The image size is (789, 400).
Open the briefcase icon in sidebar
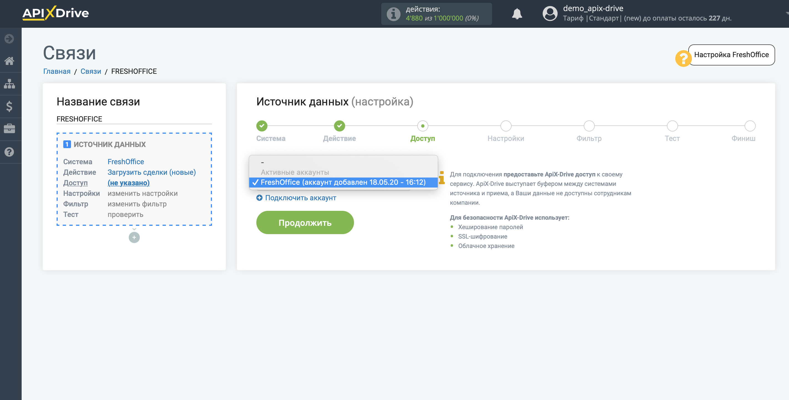(9, 129)
